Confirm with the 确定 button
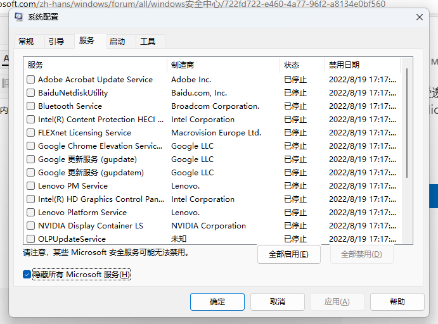Screen dimensions: 438x324 [x=217, y=302]
